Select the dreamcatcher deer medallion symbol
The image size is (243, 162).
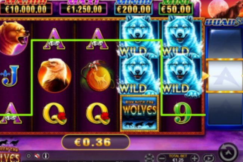97,76
